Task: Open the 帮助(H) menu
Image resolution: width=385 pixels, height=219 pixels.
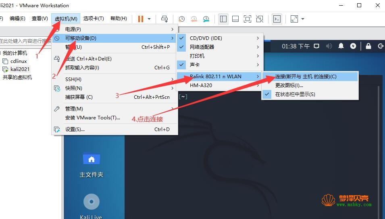Action: (x=119, y=19)
